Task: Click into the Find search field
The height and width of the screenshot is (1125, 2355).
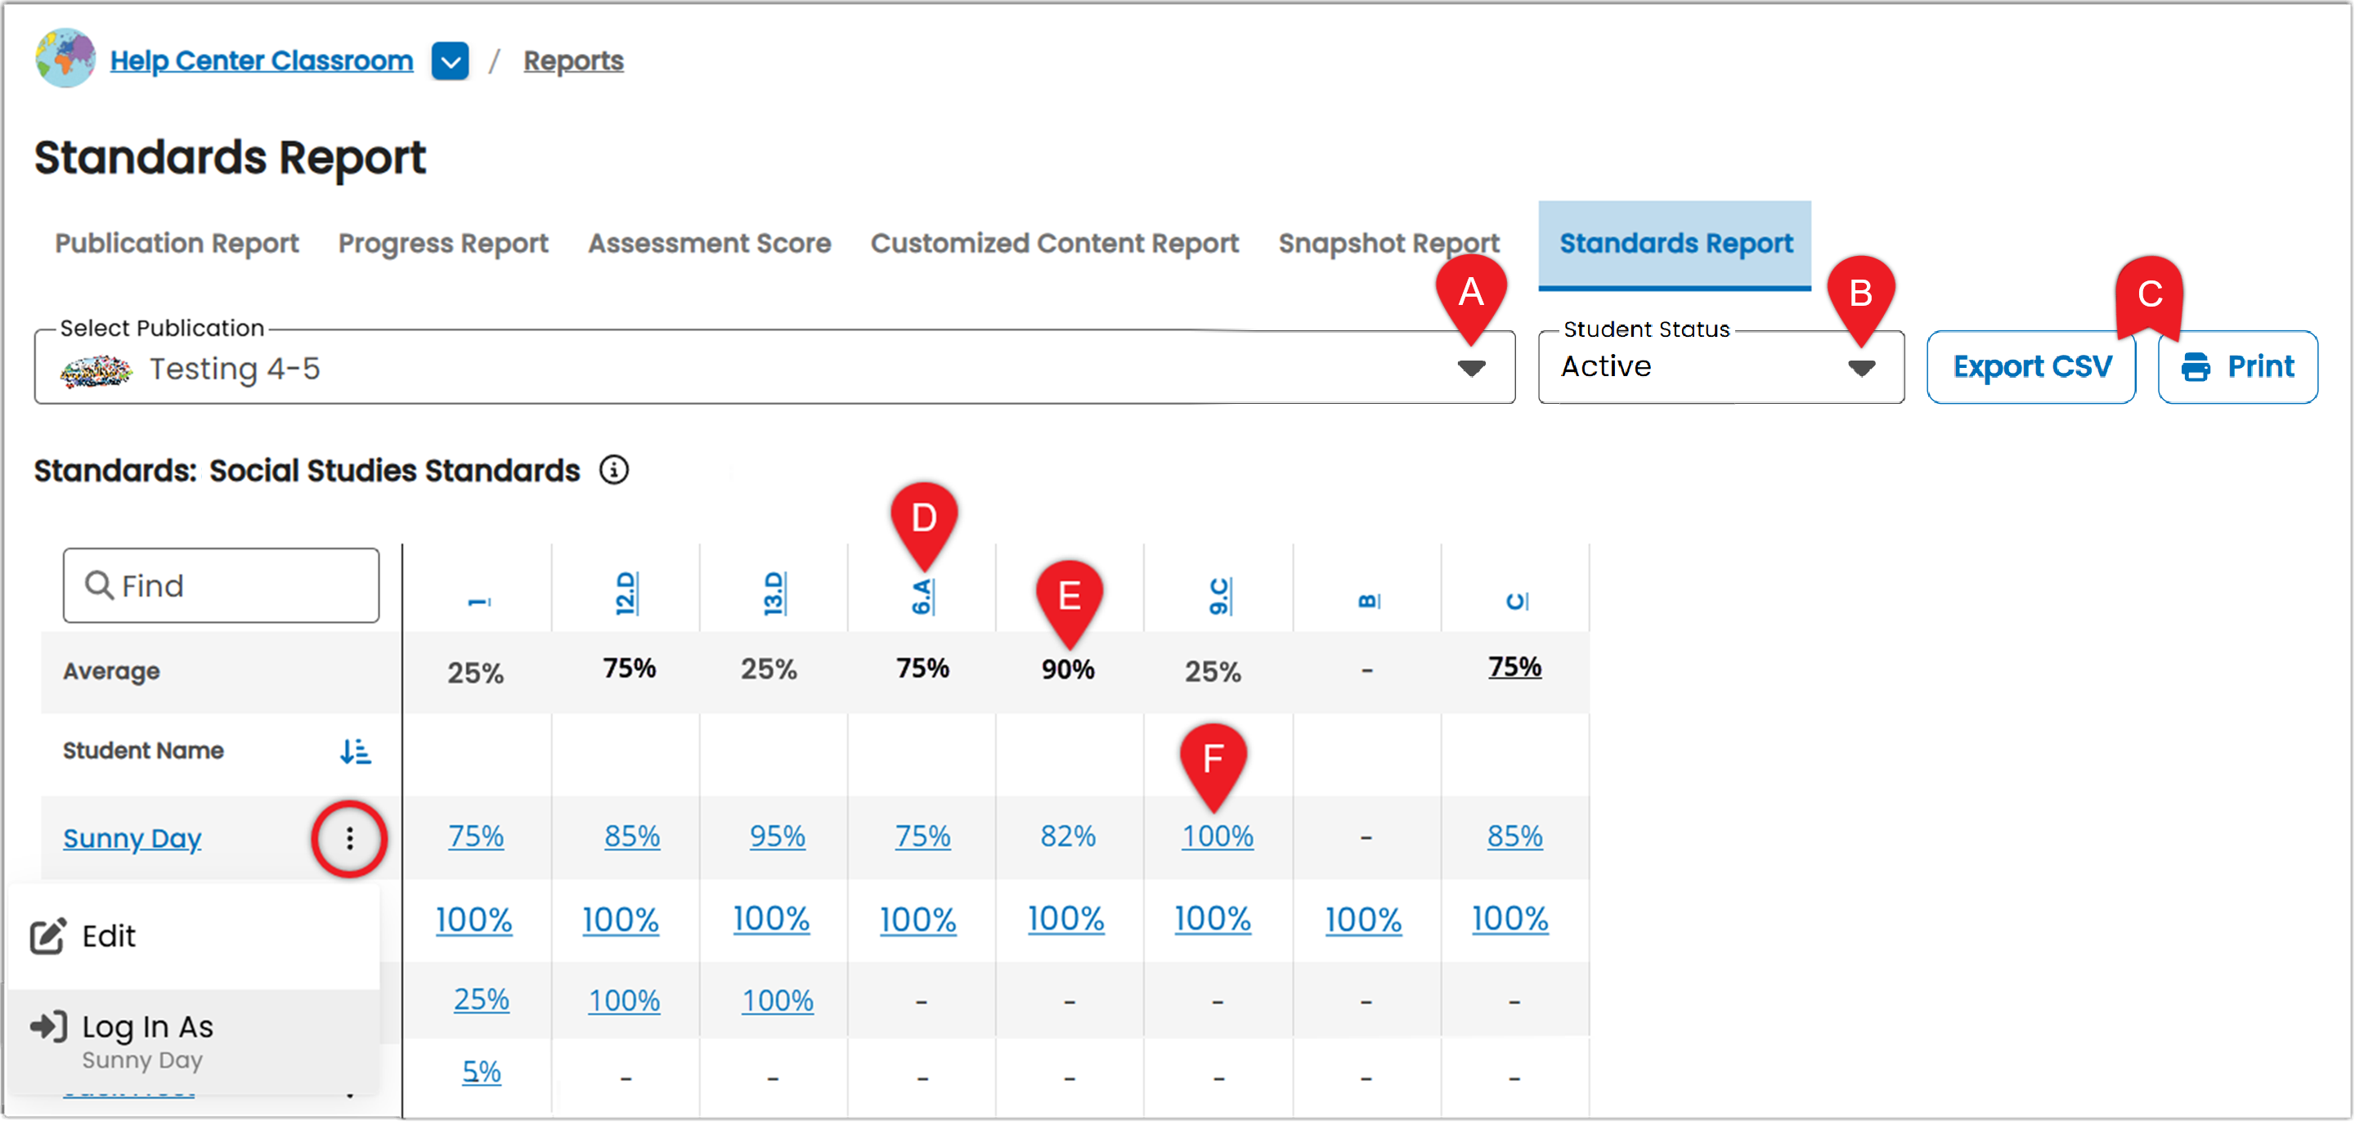Action: coord(222,587)
